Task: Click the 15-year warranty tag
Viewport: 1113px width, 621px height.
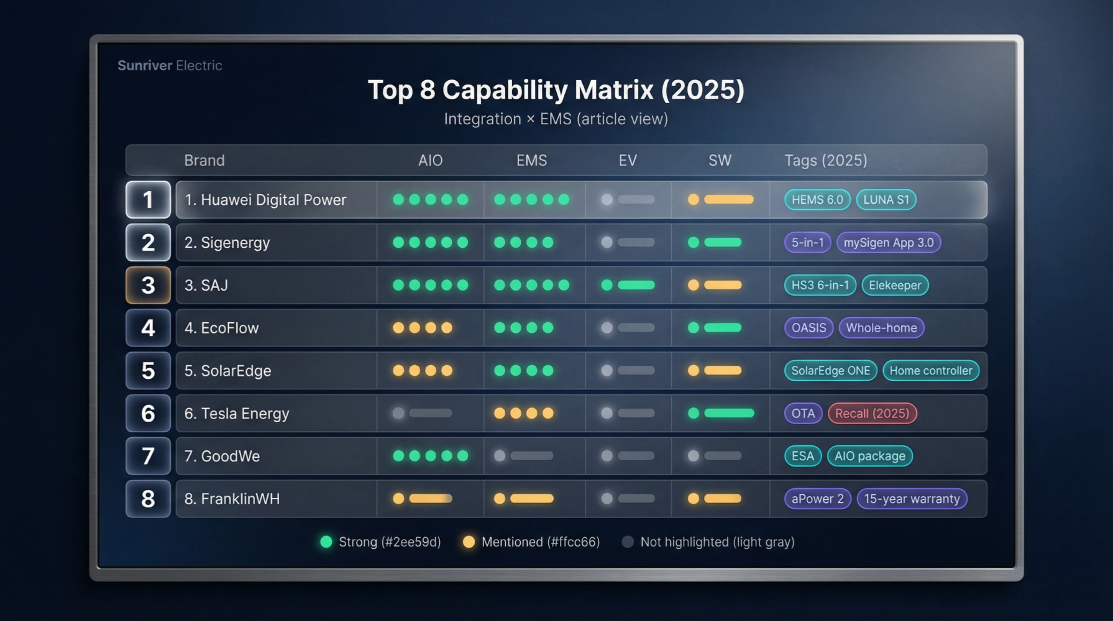Action: tap(912, 499)
